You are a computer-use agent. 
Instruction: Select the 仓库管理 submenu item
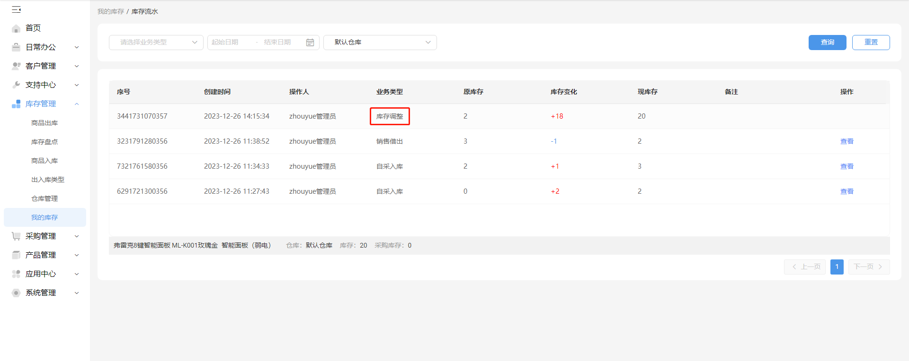pyautogui.click(x=45, y=198)
